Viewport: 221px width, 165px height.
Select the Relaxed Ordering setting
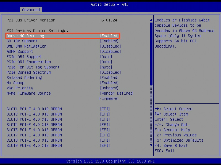coord(63,78)
